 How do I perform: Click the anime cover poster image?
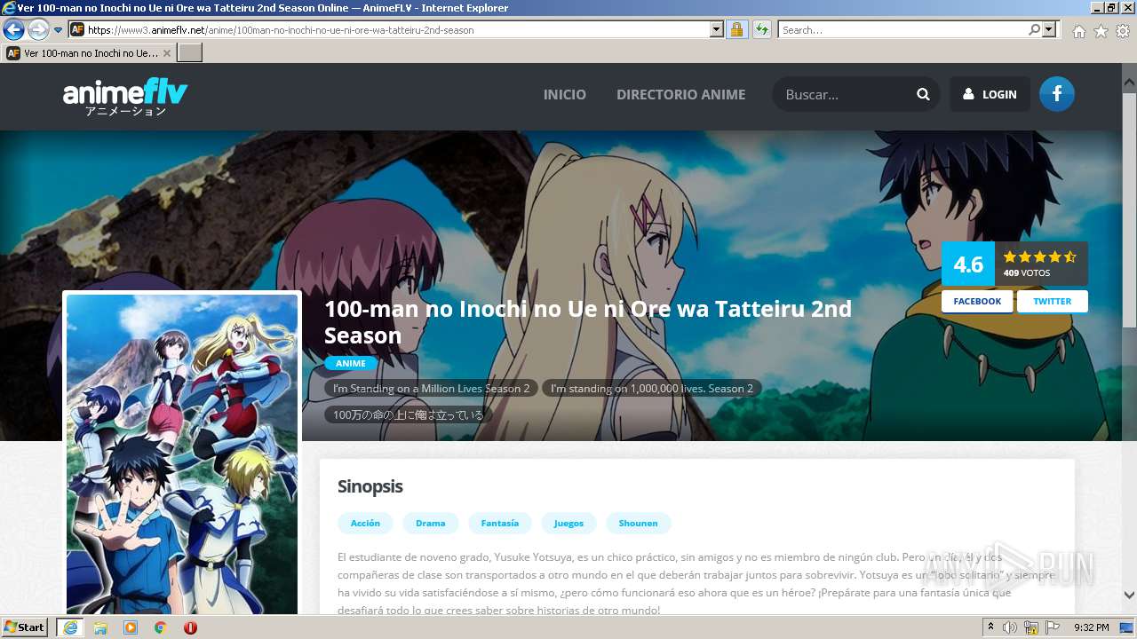[182, 454]
